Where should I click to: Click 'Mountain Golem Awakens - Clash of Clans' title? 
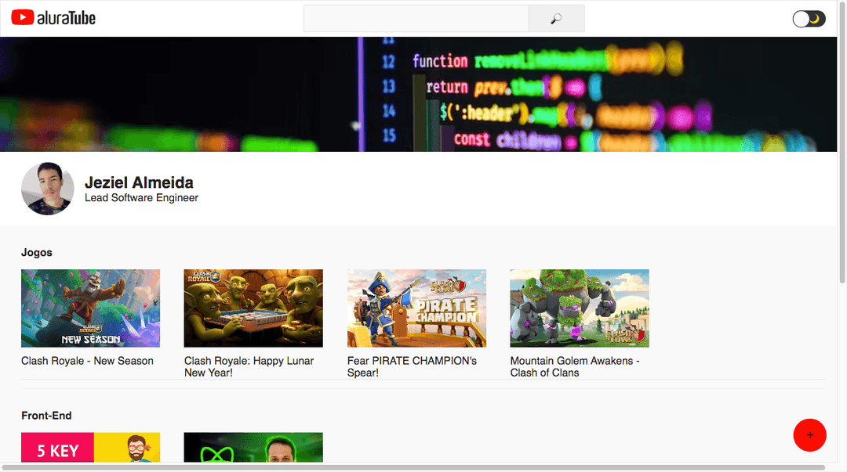tap(575, 367)
